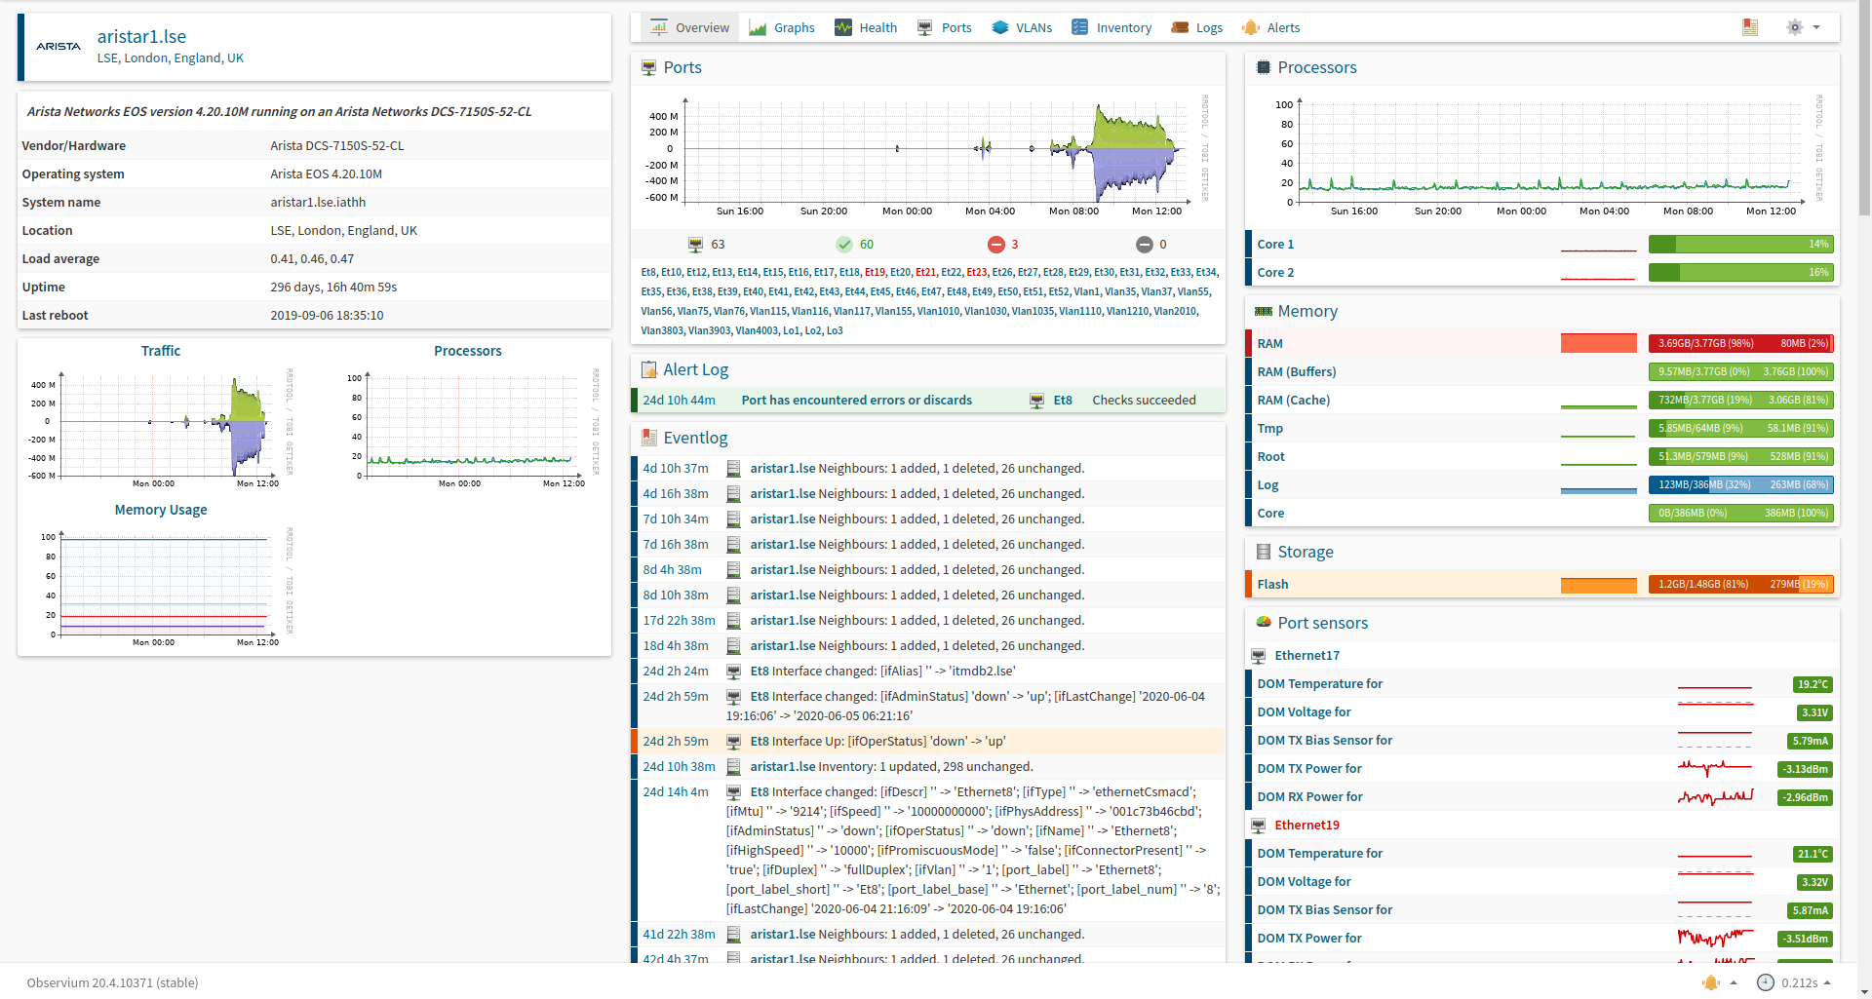The width and height of the screenshot is (1872, 999).
Task: Click the Alert Log heading icon
Action: pos(648,369)
